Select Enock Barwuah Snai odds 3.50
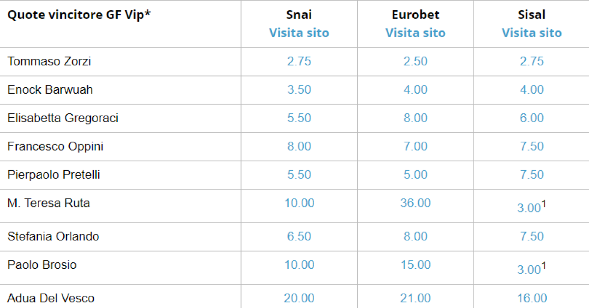The image size is (589, 308). 299,90
